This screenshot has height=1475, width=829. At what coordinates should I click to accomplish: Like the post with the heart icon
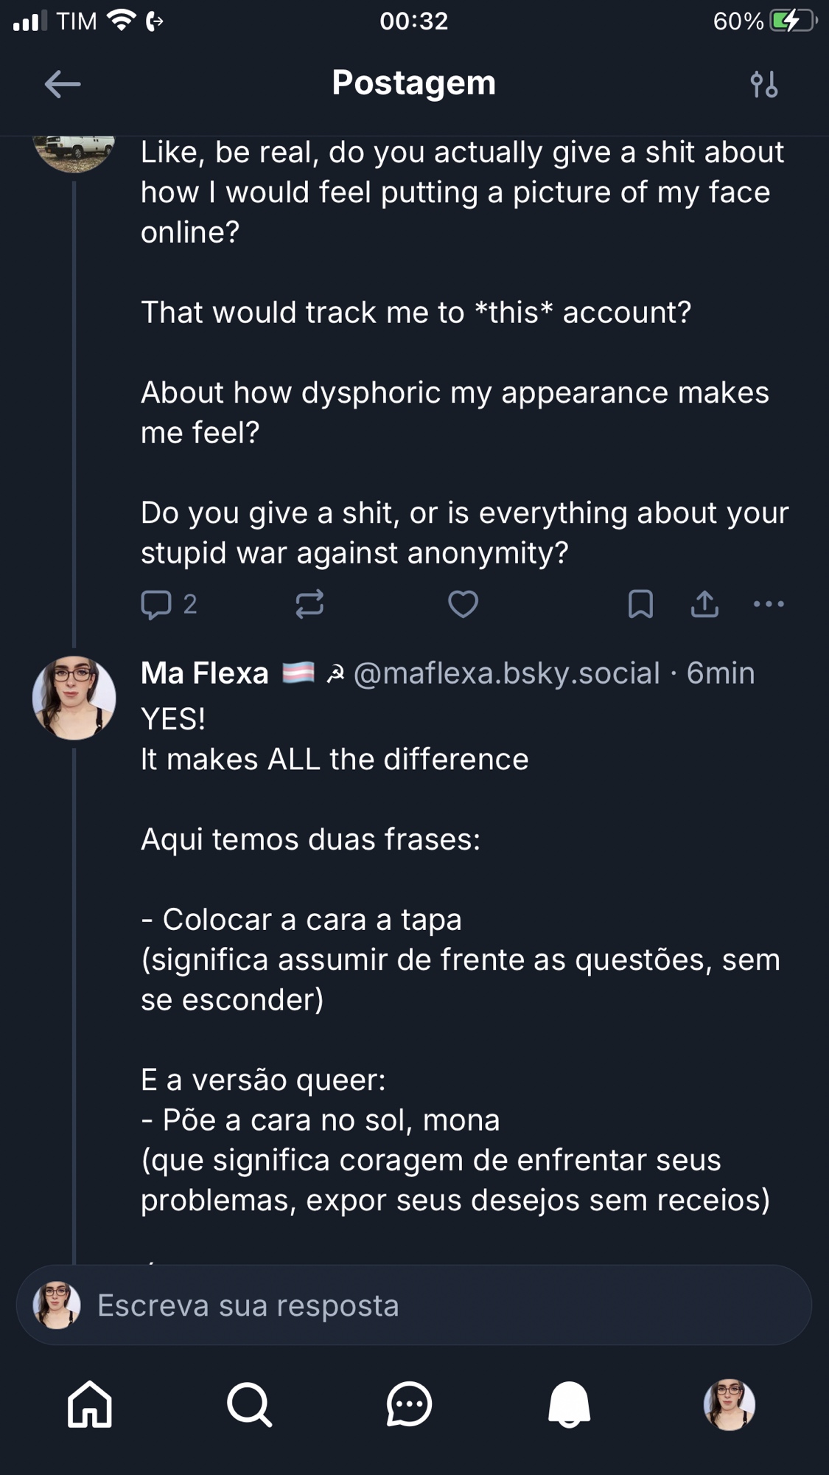[463, 604]
